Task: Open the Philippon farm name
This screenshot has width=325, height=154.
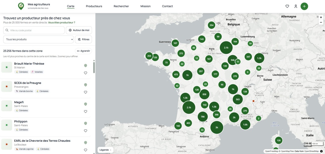Action: tap(21, 121)
